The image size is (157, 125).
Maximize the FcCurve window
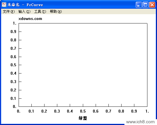pos(145,5)
